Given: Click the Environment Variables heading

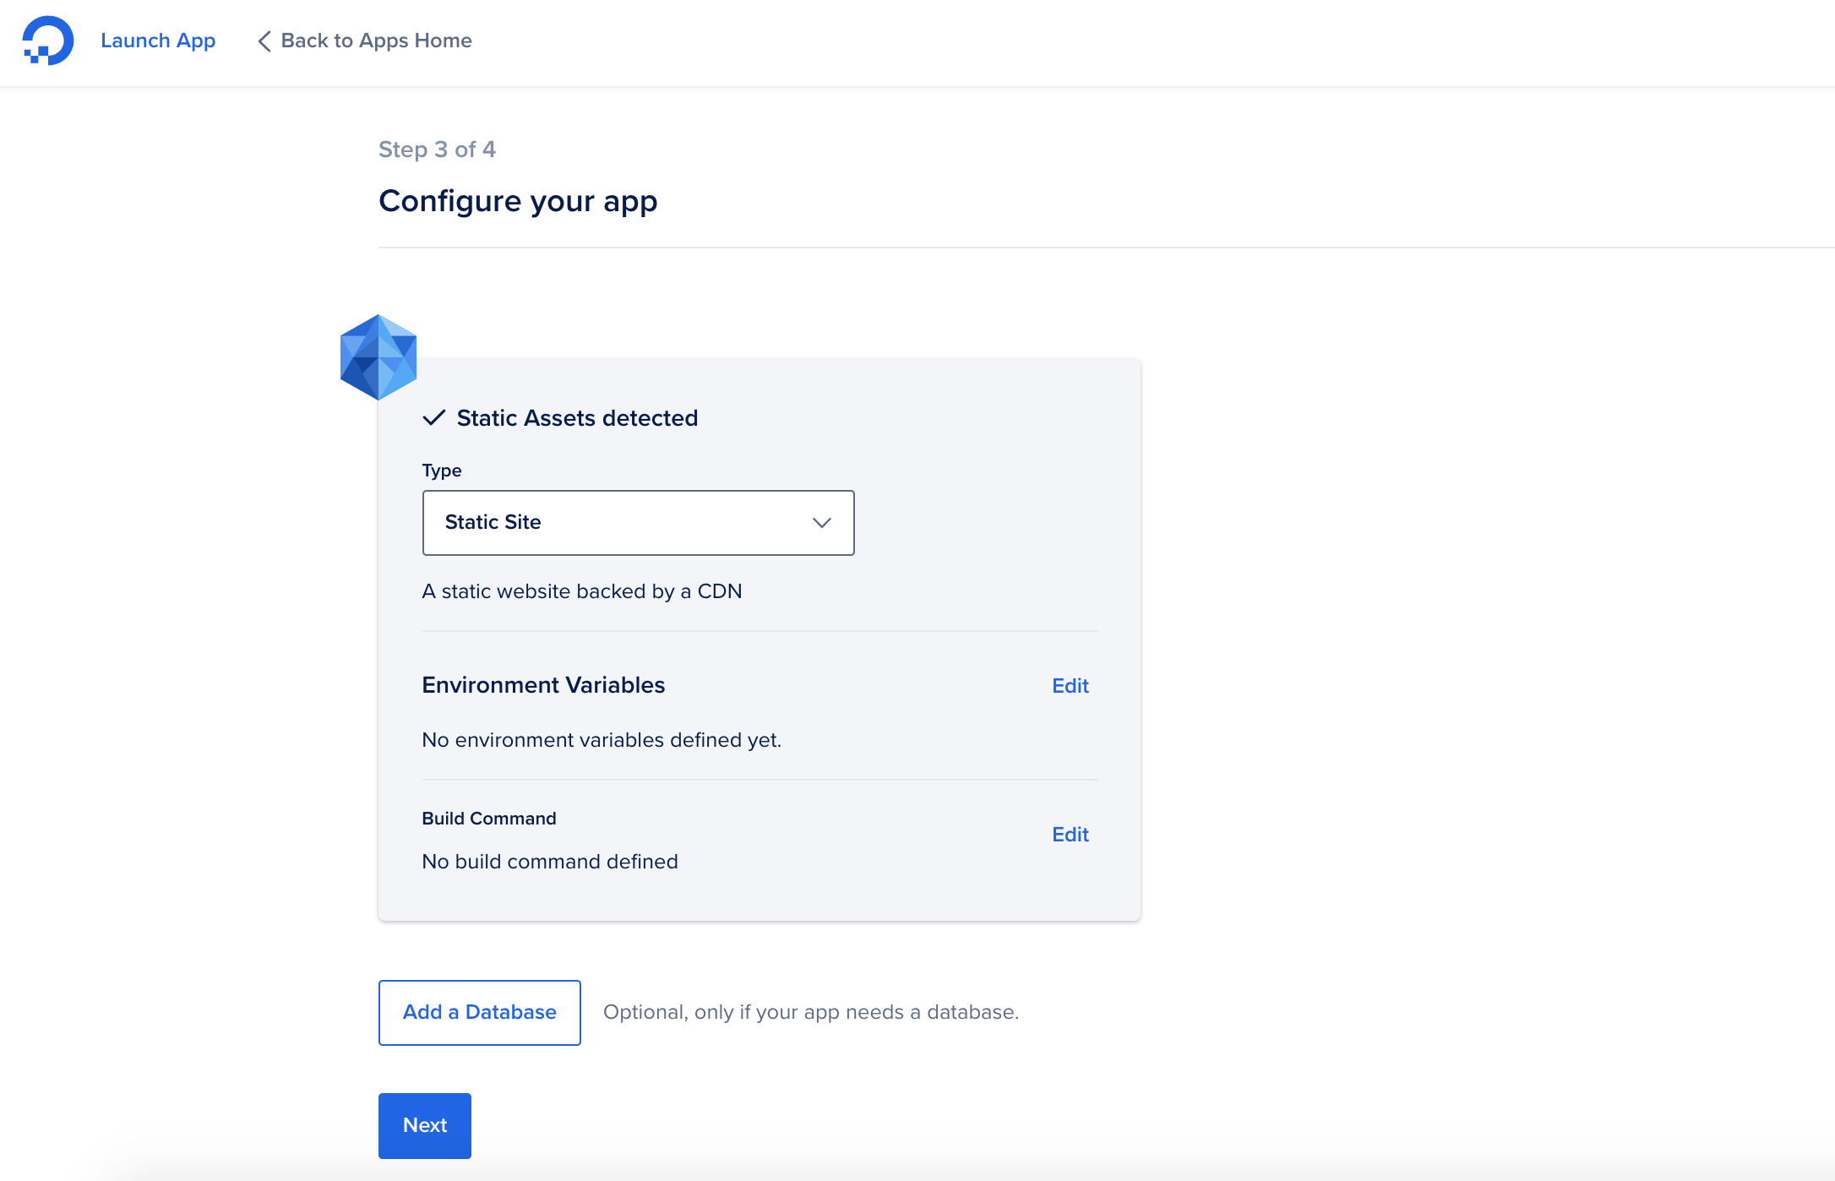Looking at the screenshot, I should pyautogui.click(x=543, y=685).
